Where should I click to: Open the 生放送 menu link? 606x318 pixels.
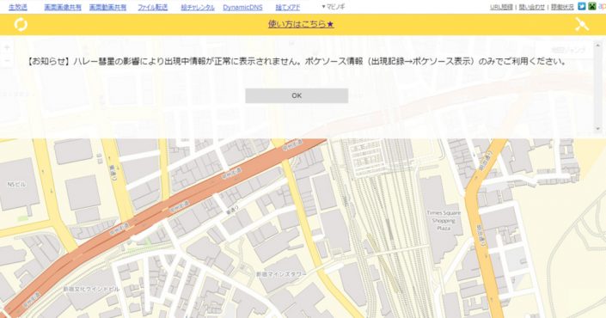(x=18, y=7)
